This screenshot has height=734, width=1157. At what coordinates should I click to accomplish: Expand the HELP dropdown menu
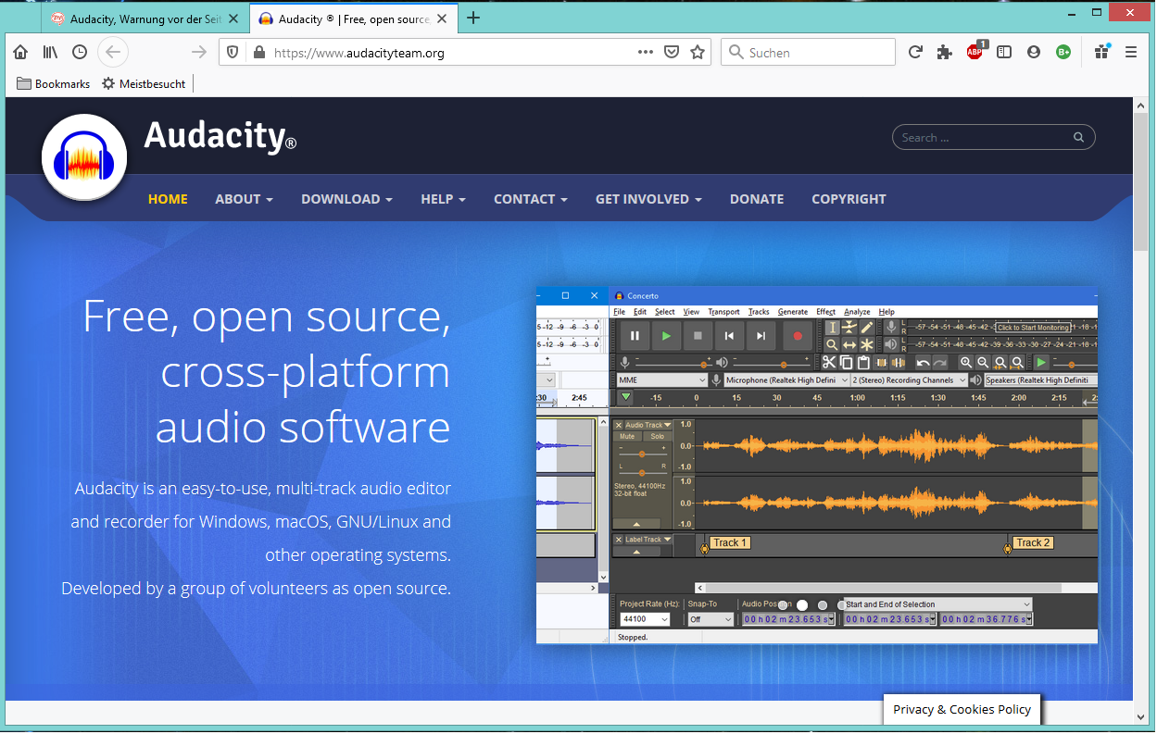(443, 199)
